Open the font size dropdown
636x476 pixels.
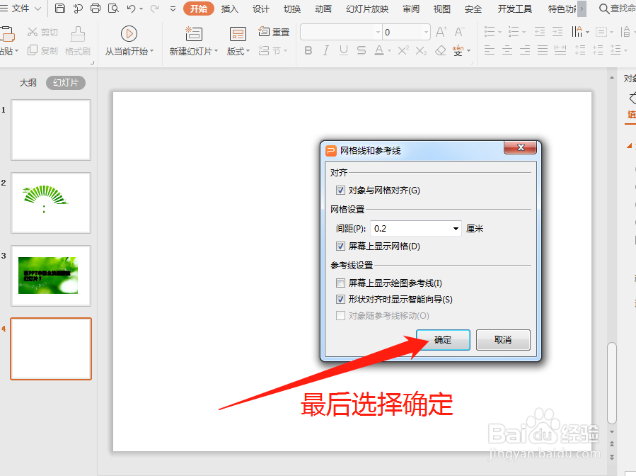[x=424, y=32]
